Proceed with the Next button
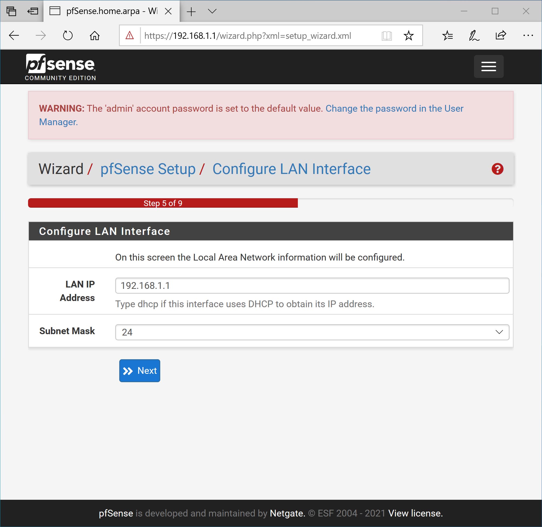The width and height of the screenshot is (542, 527). click(139, 371)
